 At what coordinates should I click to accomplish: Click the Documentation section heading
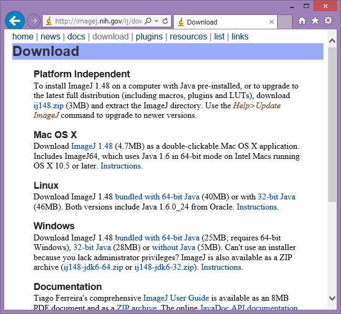[68, 287]
